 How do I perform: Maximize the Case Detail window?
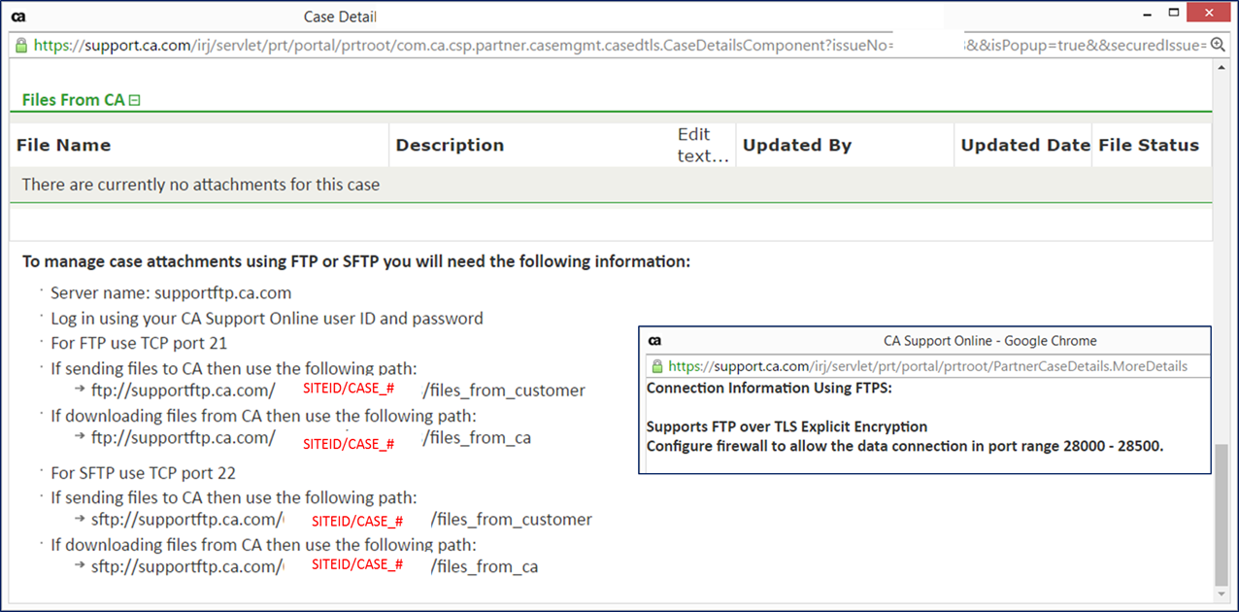[1174, 15]
